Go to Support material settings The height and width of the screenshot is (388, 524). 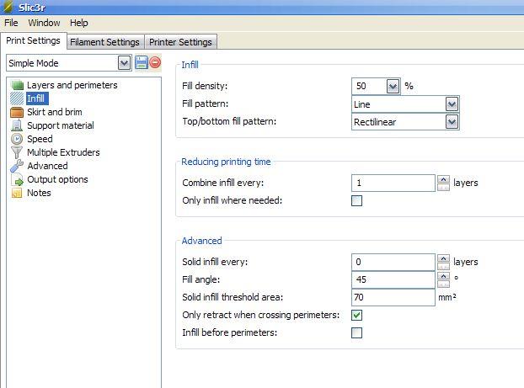pyautogui.click(x=61, y=125)
